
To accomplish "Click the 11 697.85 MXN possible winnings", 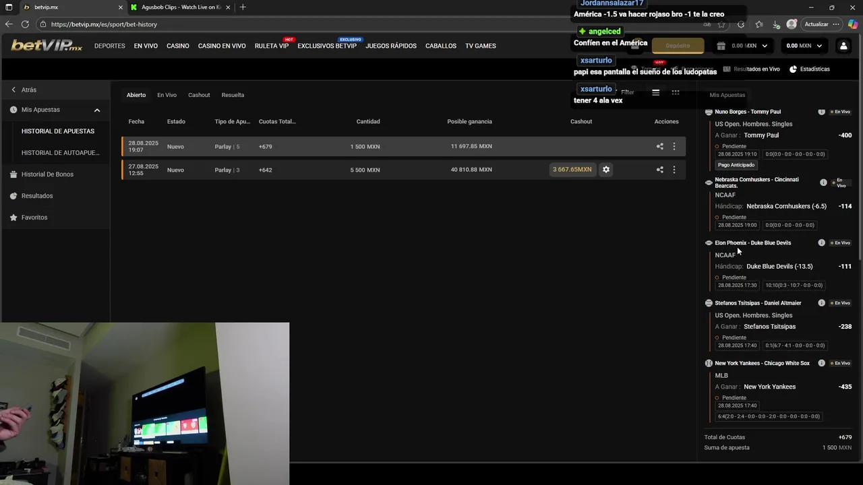I will pyautogui.click(x=471, y=146).
